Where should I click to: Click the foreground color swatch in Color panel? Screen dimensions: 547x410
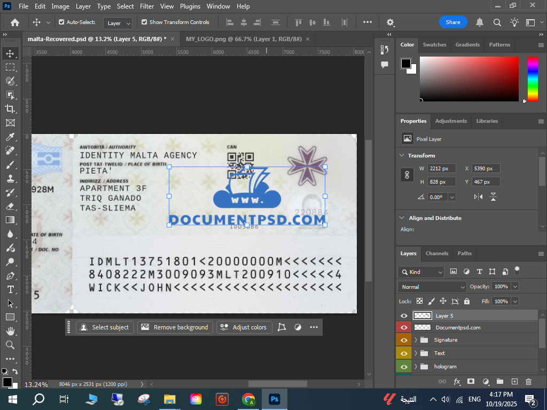[405, 64]
